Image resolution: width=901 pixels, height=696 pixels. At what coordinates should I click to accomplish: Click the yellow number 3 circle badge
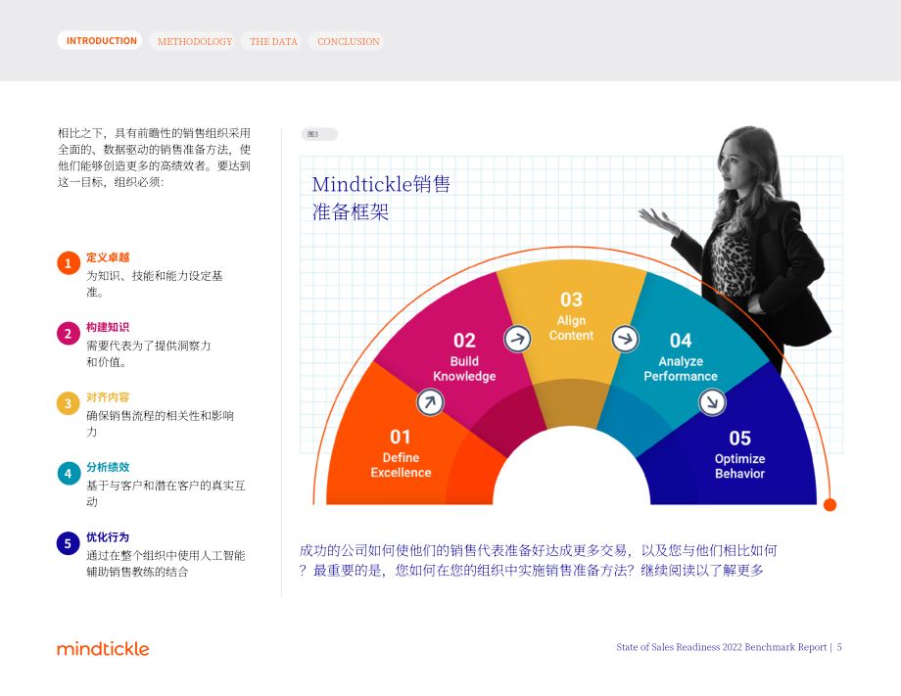pos(69,403)
